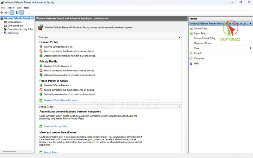Click the Outbound Rules tree icon

[5, 26]
